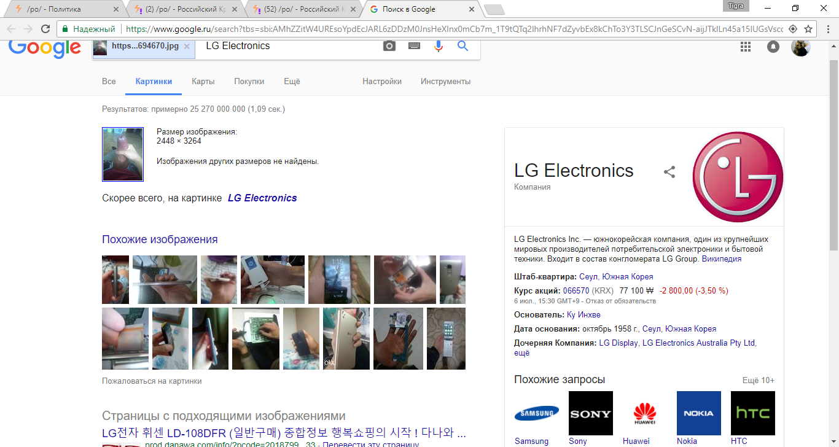The height and width of the screenshot is (447, 839).
Task: Click Южная Корея in headquarters row
Action: (x=628, y=277)
